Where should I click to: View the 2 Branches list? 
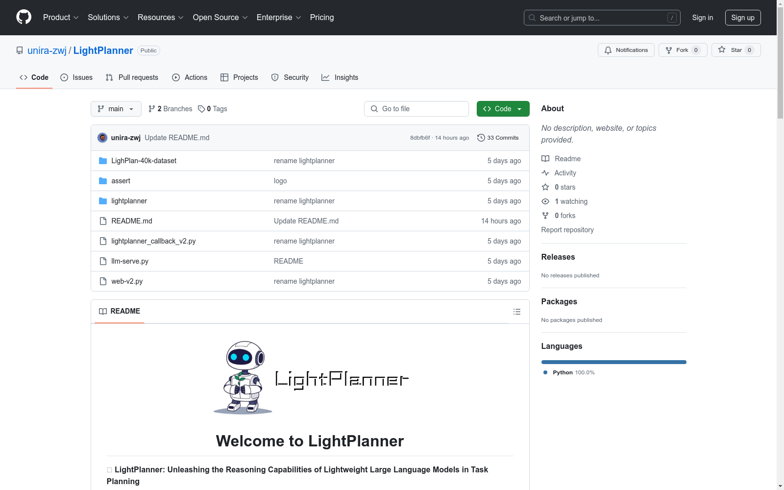click(x=170, y=109)
